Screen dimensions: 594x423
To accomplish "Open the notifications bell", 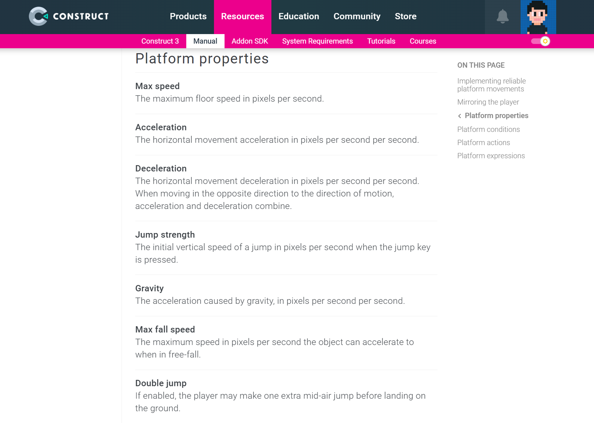I will click(503, 17).
